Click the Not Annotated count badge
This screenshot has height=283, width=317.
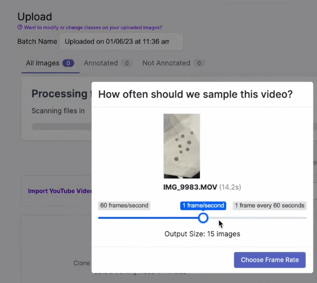(x=199, y=63)
